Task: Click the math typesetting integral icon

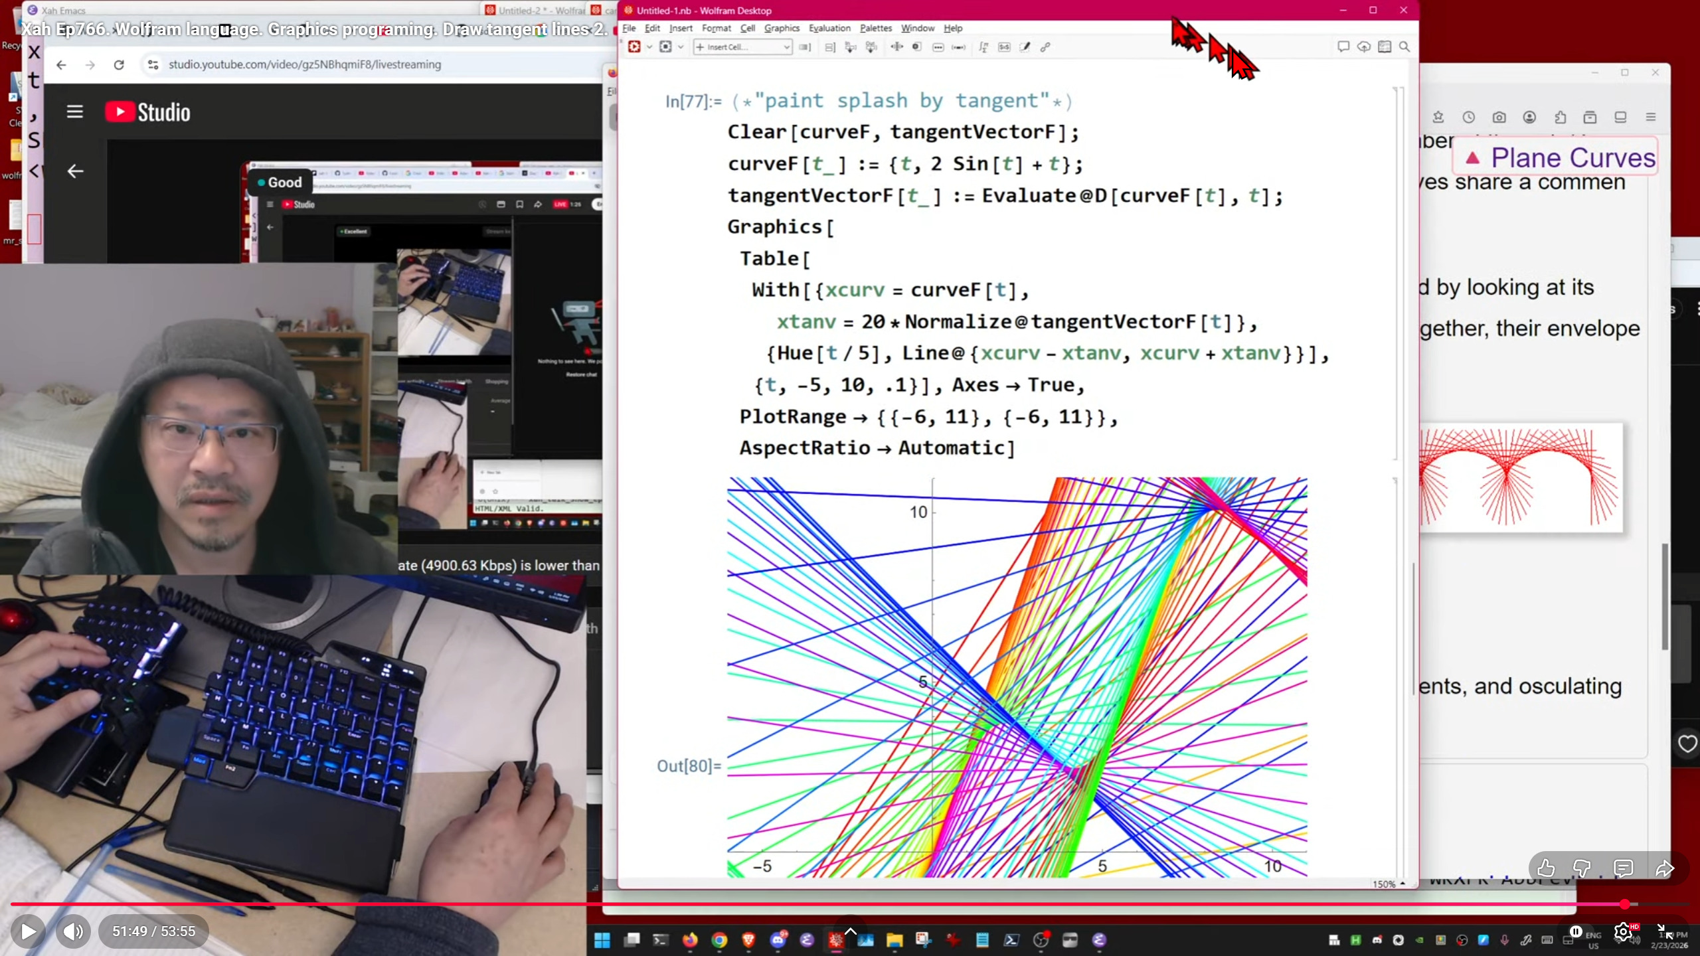Action: 983,47
